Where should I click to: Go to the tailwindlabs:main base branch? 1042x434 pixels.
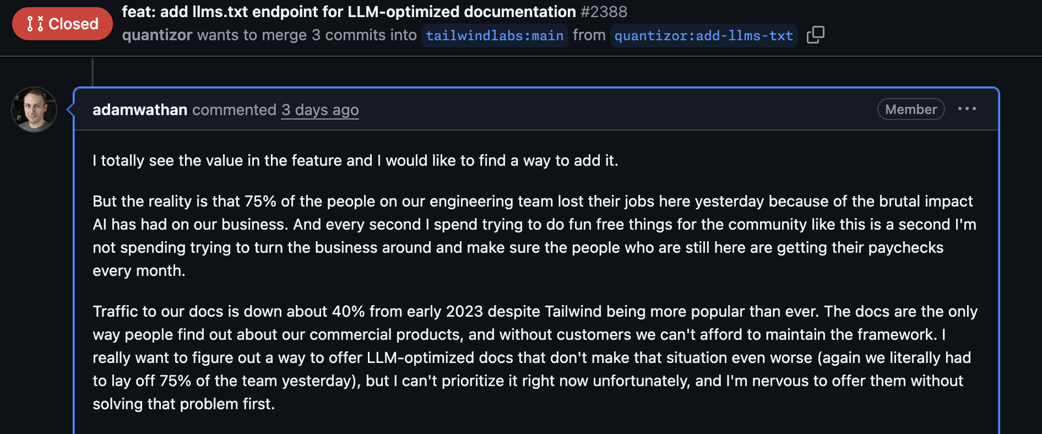point(494,36)
